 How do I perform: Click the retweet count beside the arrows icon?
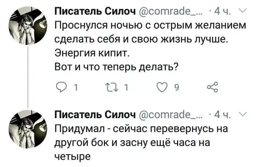(x=125, y=88)
